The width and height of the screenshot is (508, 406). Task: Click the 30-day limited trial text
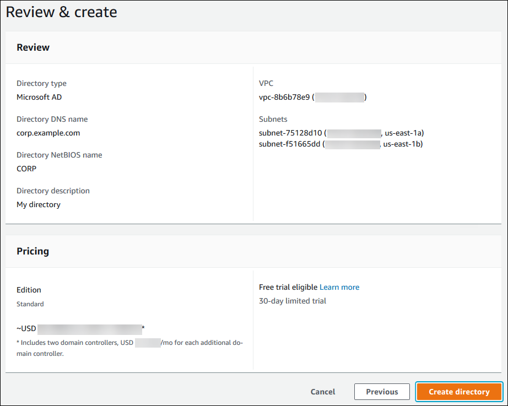[x=293, y=301]
